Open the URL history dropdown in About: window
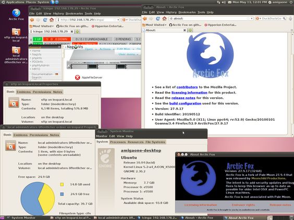 coord(251,19)
